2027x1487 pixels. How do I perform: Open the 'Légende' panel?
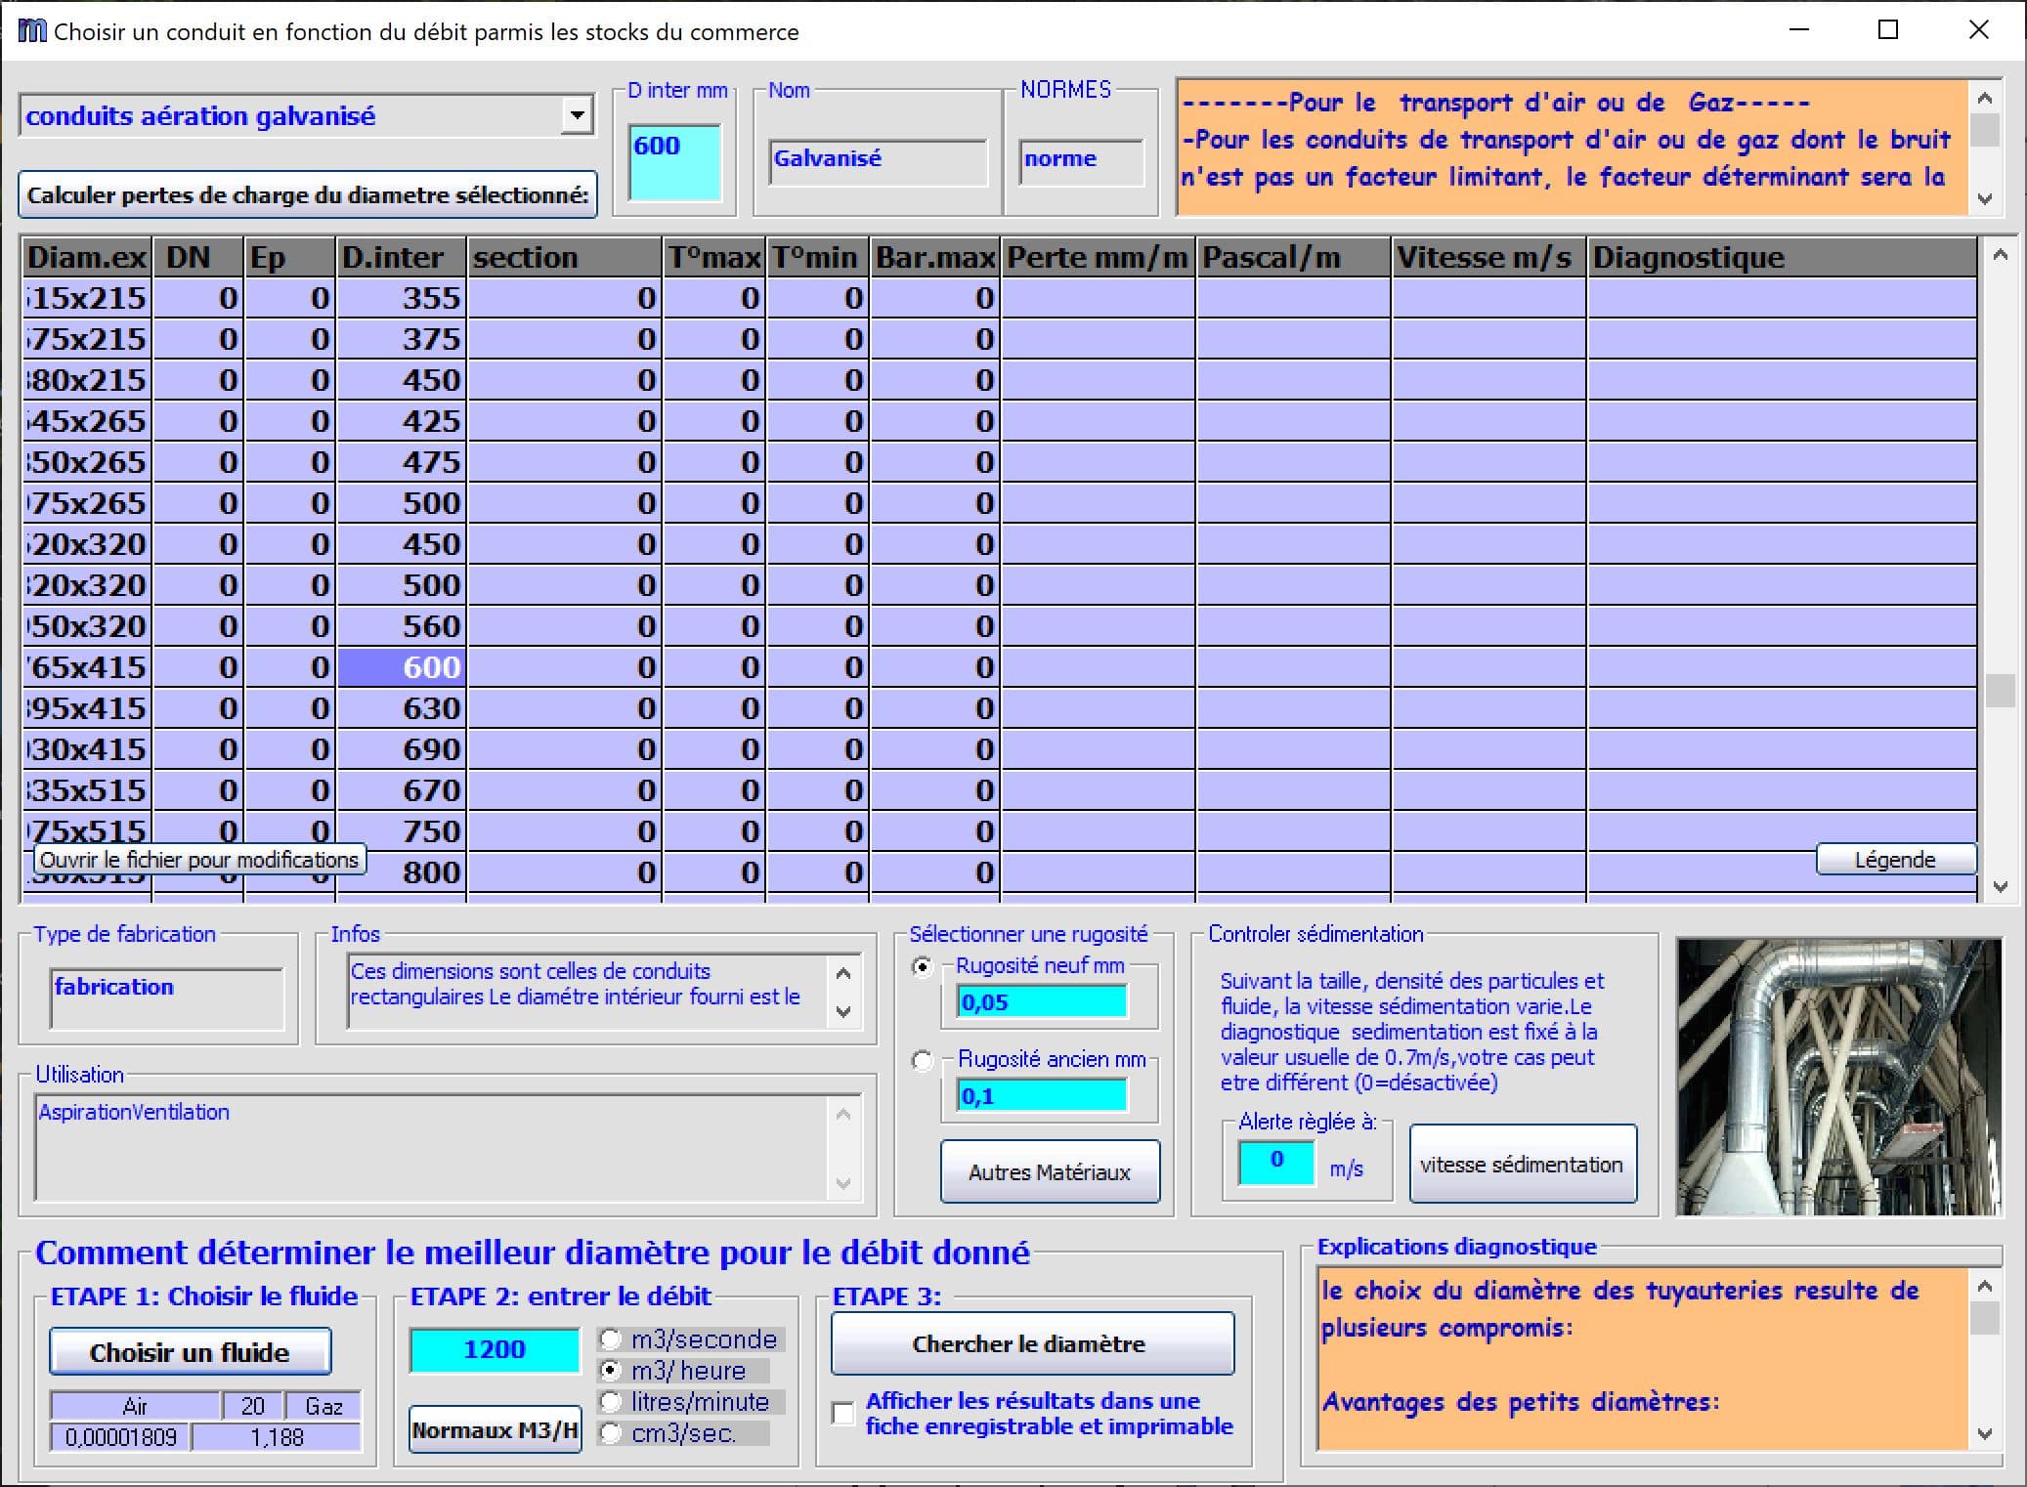tap(1895, 859)
